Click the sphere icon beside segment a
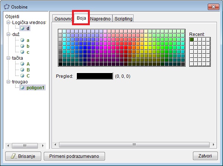 22,40
